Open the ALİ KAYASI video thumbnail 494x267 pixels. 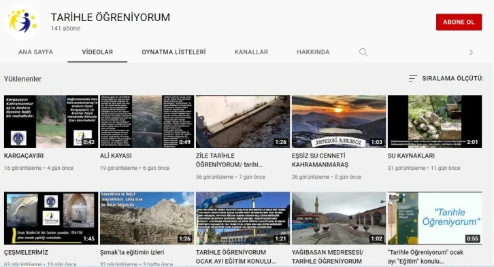click(147, 122)
